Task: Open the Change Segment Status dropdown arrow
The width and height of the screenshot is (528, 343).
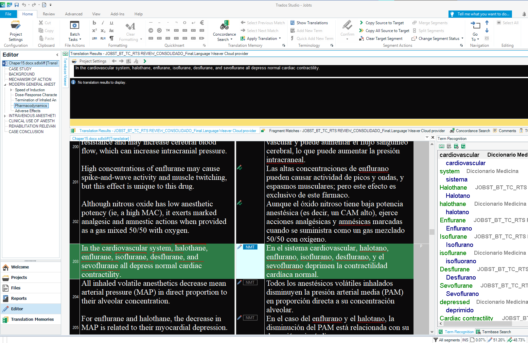Action: pos(462,39)
